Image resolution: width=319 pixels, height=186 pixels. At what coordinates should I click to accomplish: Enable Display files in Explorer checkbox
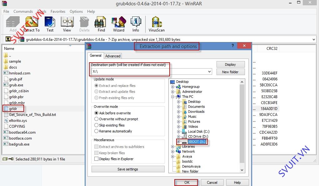pos(97,159)
